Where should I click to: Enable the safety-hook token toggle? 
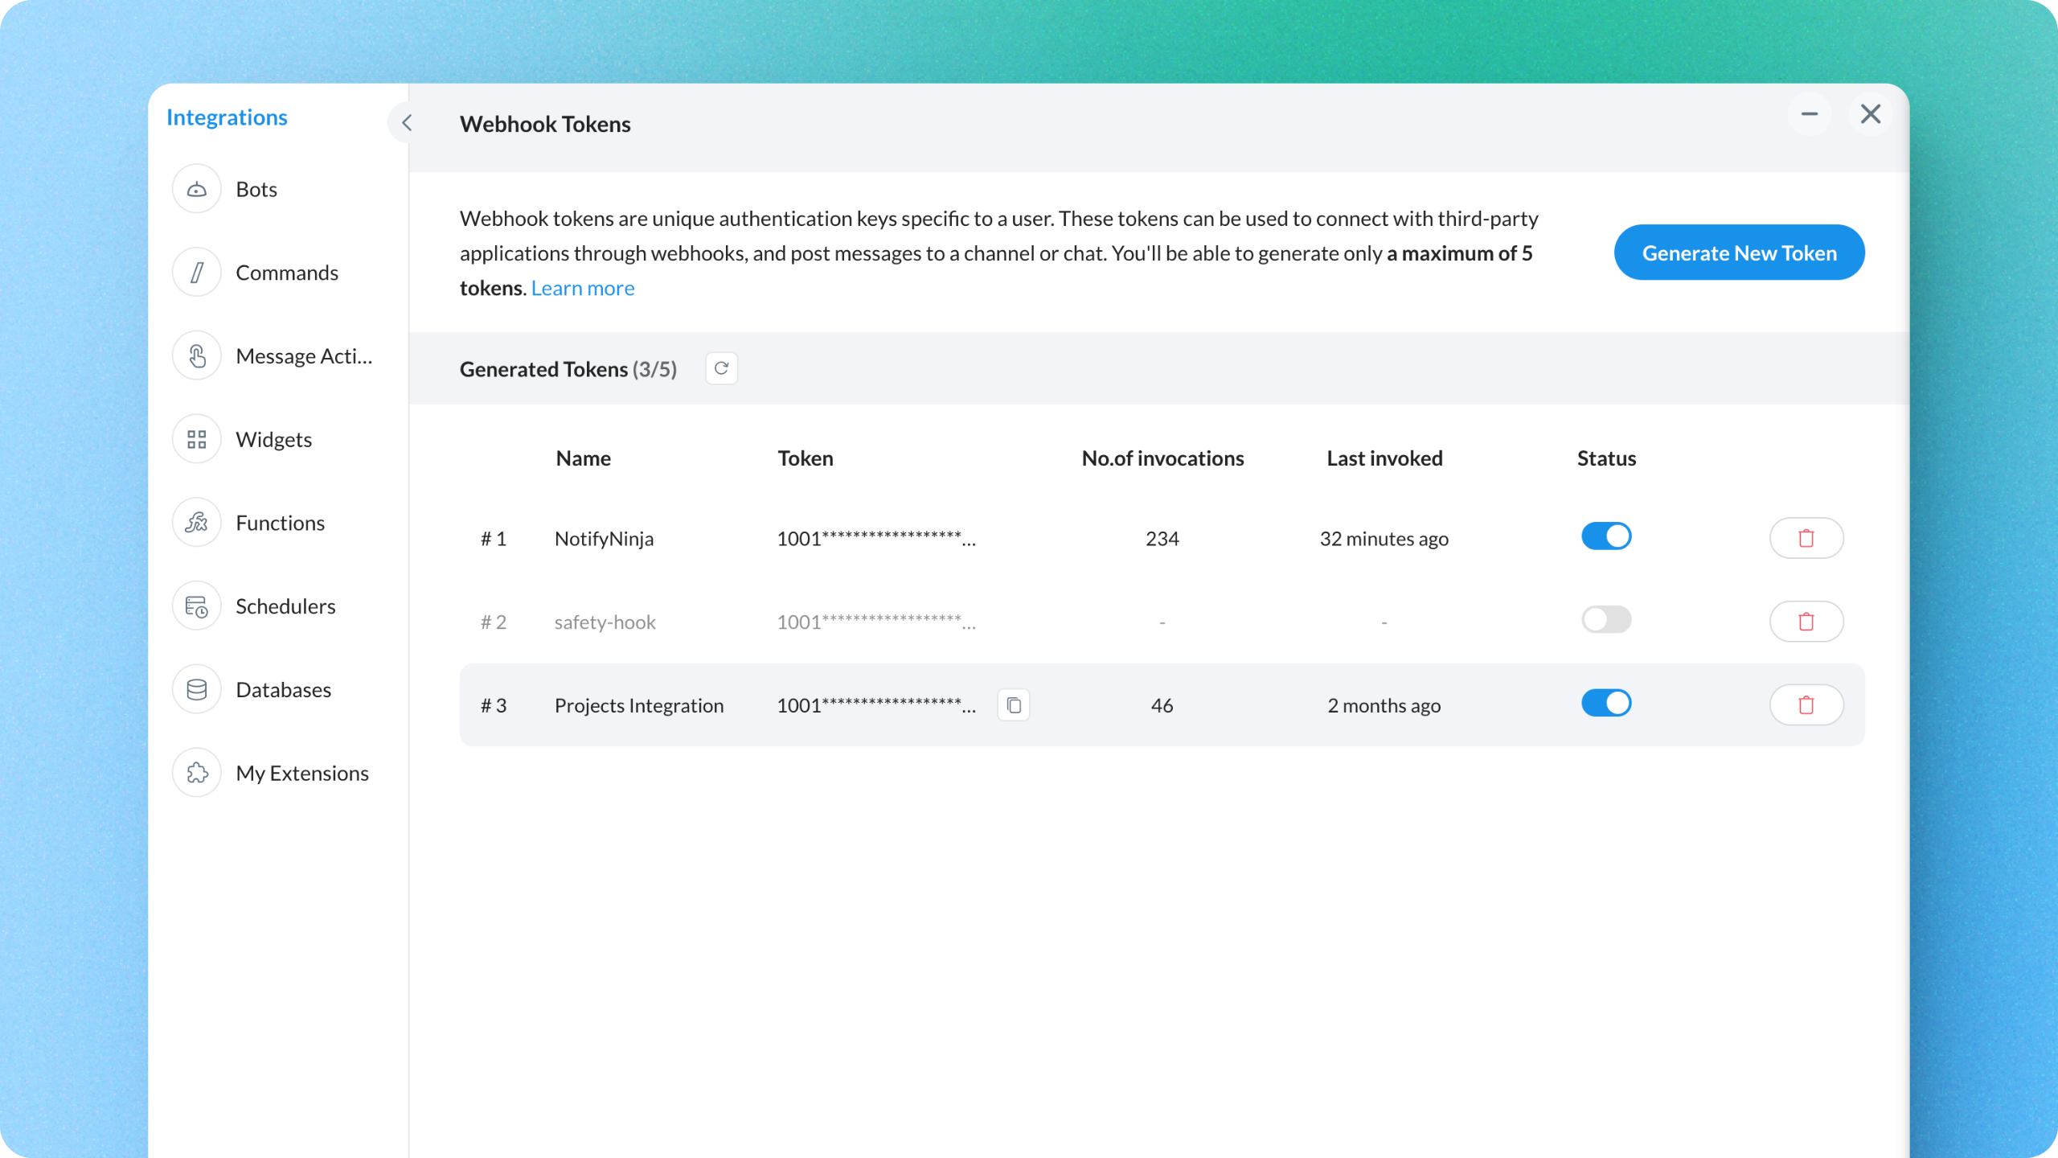pyautogui.click(x=1605, y=620)
